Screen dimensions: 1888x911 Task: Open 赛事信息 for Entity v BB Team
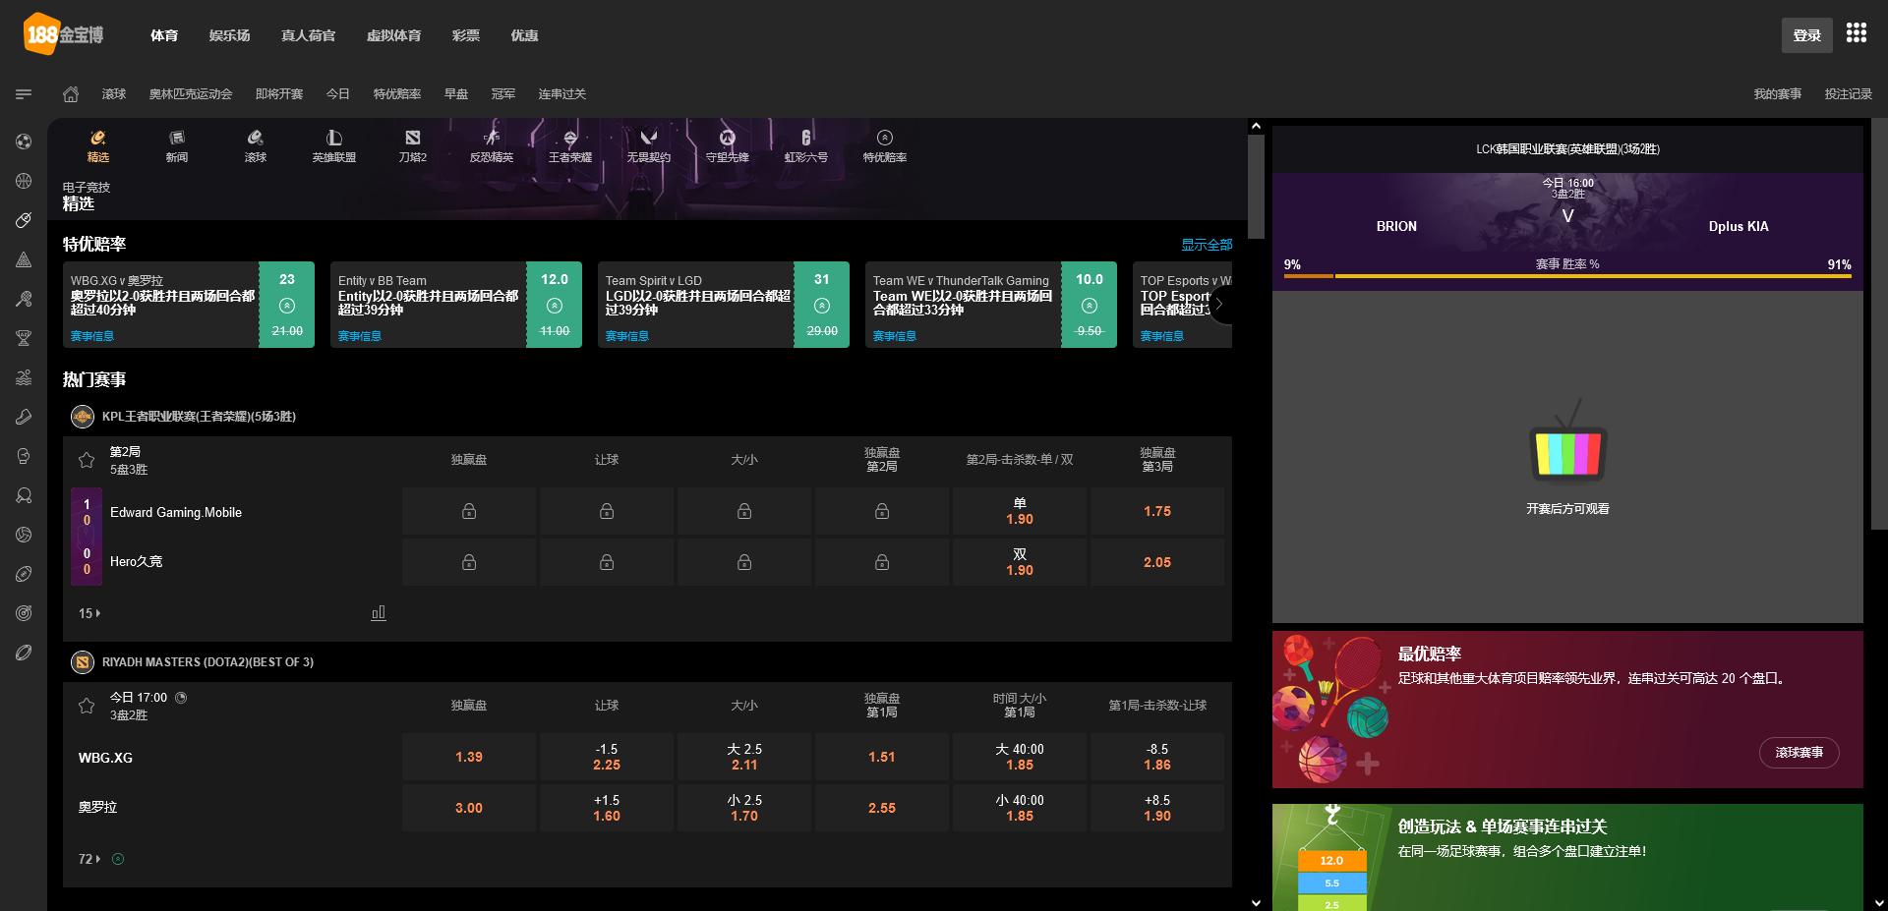coord(360,336)
